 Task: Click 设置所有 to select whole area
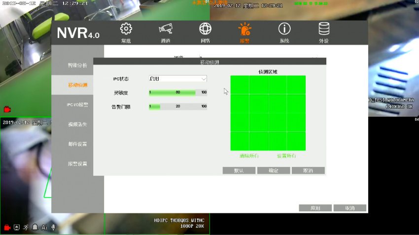tap(286, 156)
